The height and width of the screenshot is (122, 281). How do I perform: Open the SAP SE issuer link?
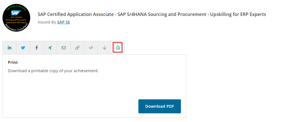click(63, 22)
